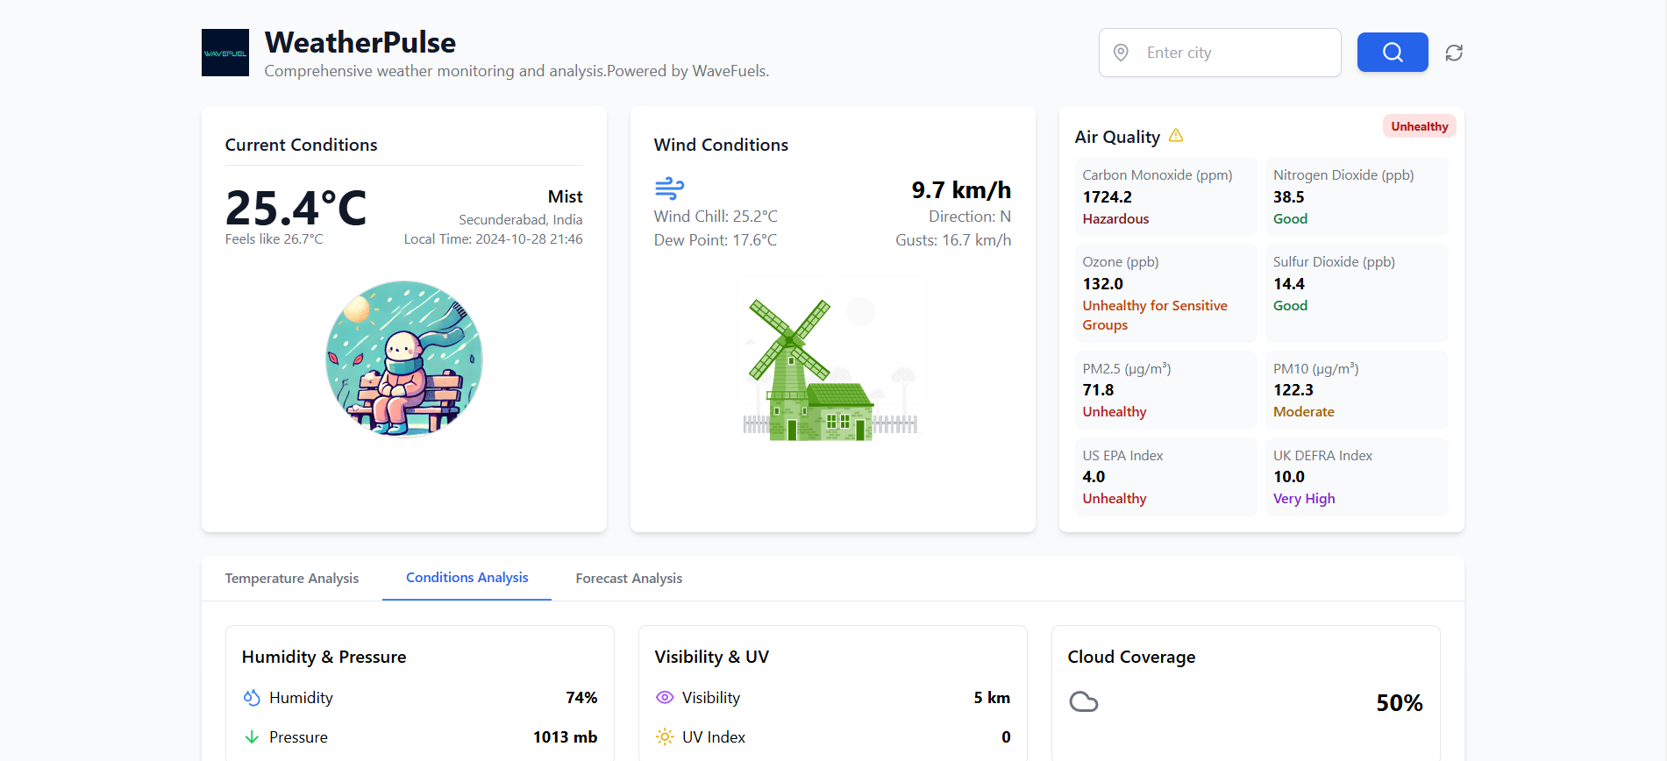Click the Hazardous status under Carbon Monoxide
This screenshot has height=761, width=1667.
1115,219
